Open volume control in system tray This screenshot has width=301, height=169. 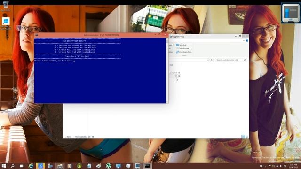[x=281, y=166]
